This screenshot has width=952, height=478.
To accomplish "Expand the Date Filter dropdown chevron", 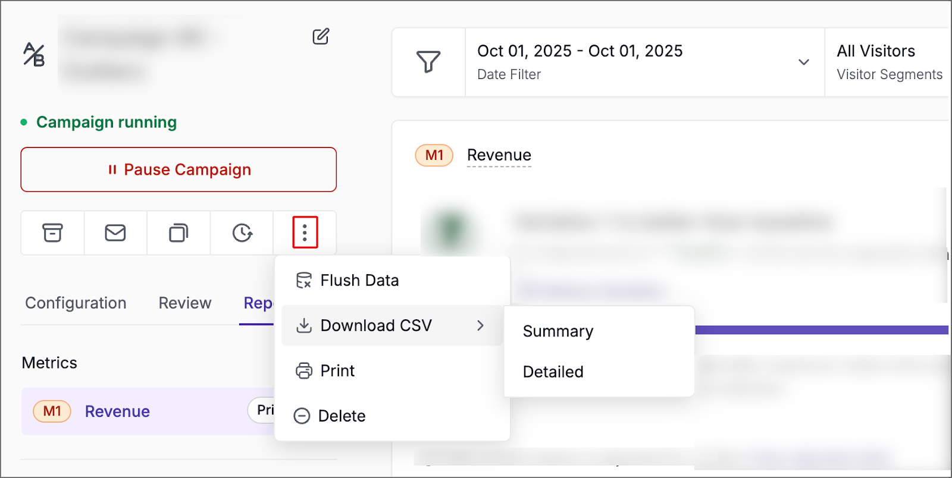I will 803,62.
